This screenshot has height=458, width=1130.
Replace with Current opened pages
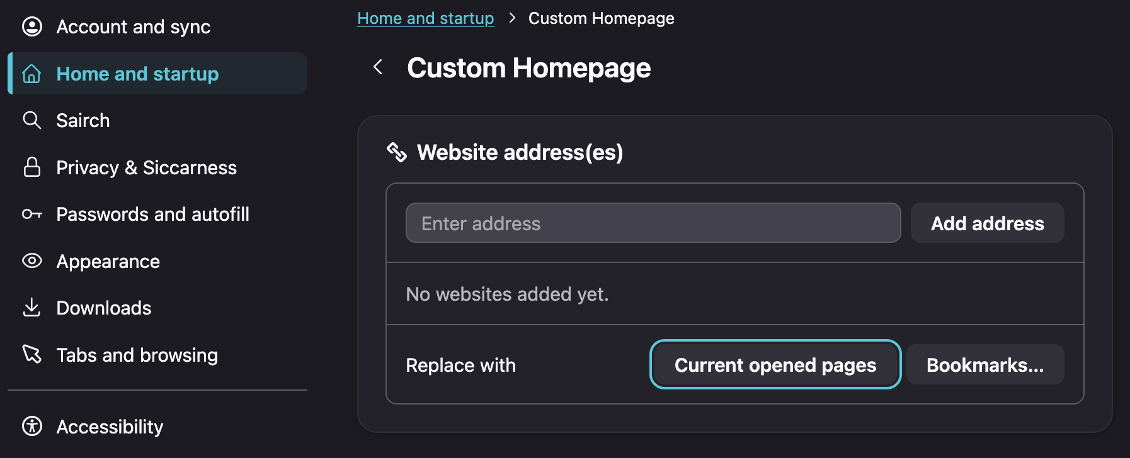pyautogui.click(x=775, y=364)
